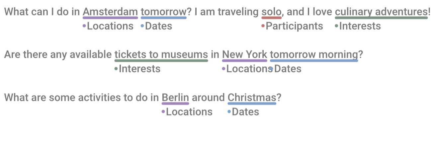The height and width of the screenshot is (152, 437).
Task: Click the highlighted phrase "culinary adventures"
Action: 381,12
